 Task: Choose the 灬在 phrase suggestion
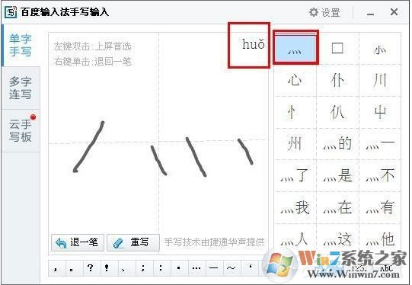point(337,208)
